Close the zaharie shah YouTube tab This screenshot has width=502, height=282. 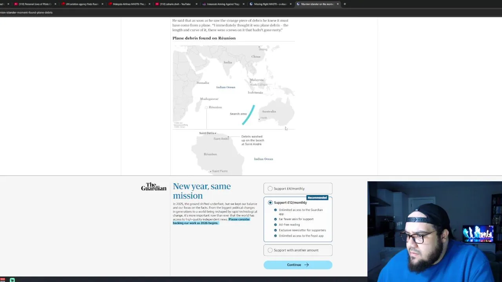click(x=196, y=4)
